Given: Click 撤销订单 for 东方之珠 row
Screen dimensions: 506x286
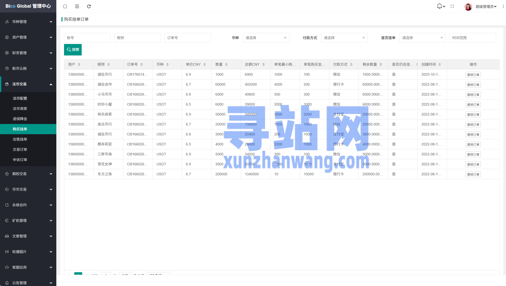Looking at the screenshot, I should click(x=473, y=174).
